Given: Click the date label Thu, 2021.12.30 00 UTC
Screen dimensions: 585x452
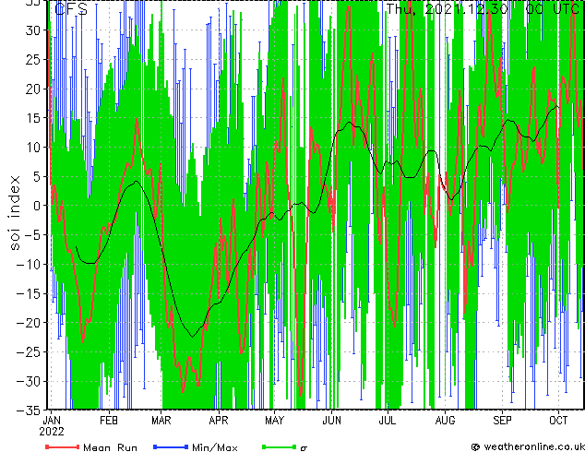Looking at the screenshot, I should [x=484, y=9].
